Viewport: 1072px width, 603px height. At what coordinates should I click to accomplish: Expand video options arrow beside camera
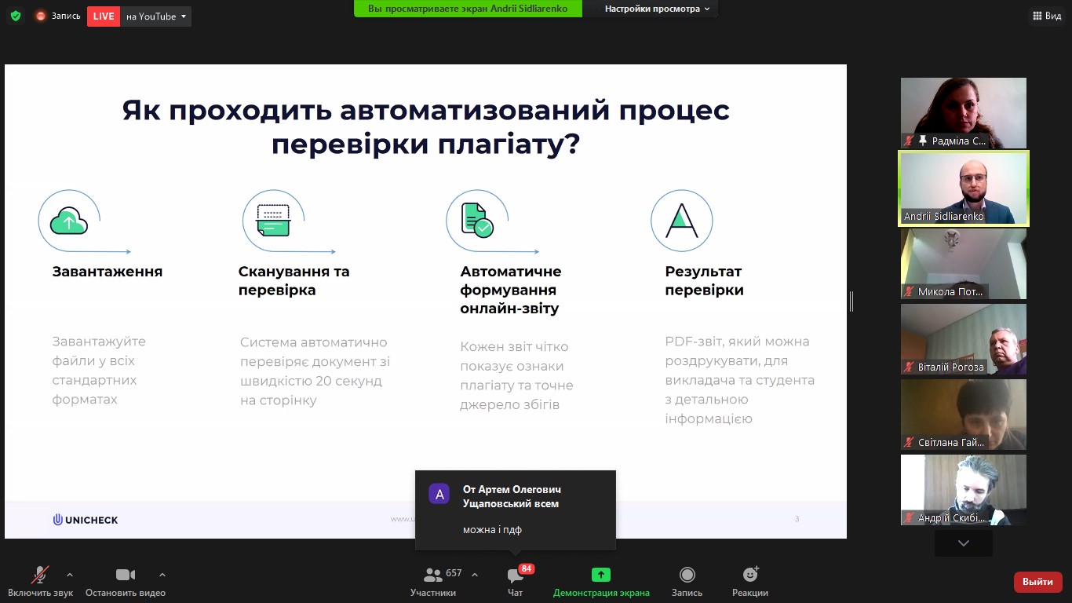click(x=162, y=575)
